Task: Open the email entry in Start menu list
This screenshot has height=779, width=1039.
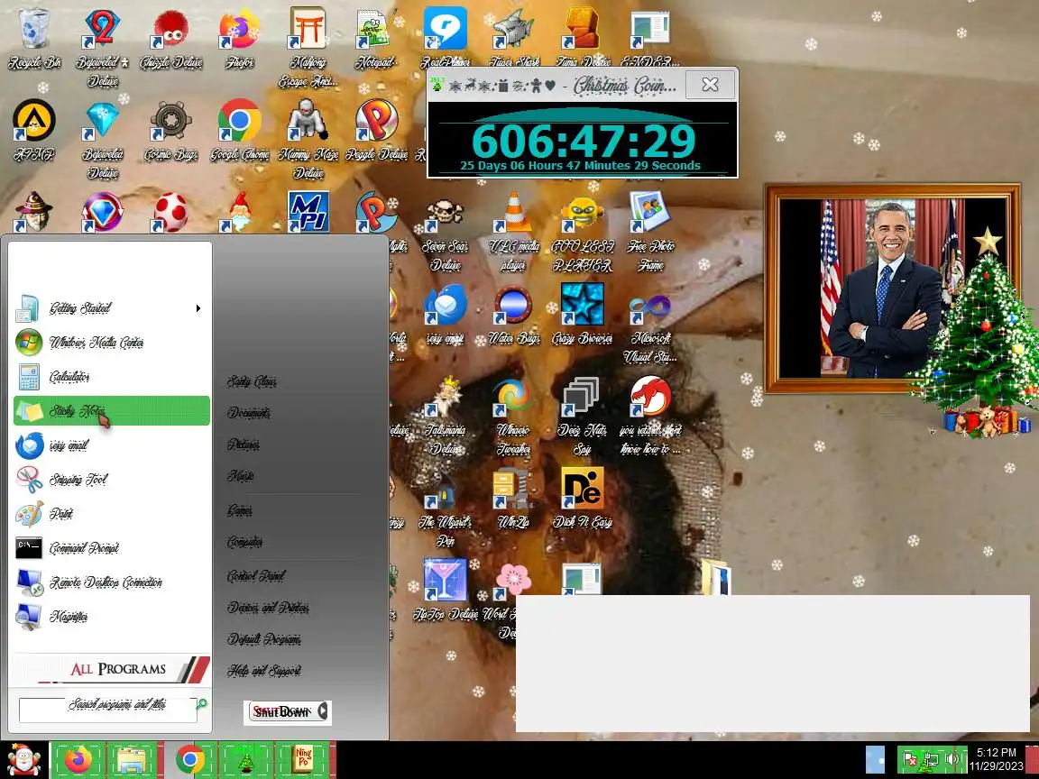Action: click(x=111, y=445)
